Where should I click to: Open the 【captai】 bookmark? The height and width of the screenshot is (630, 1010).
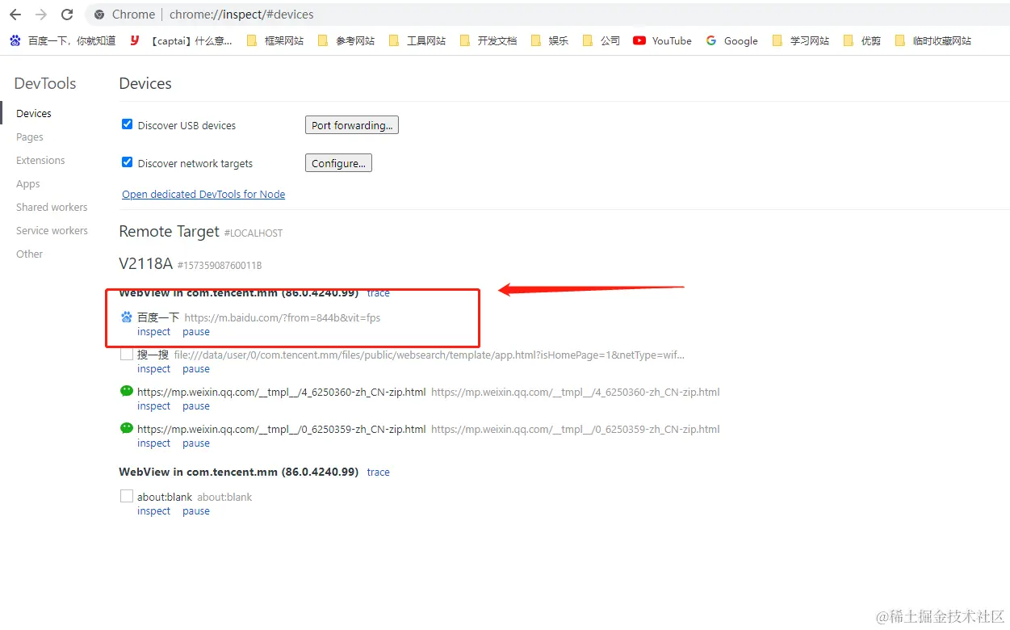tap(181, 40)
